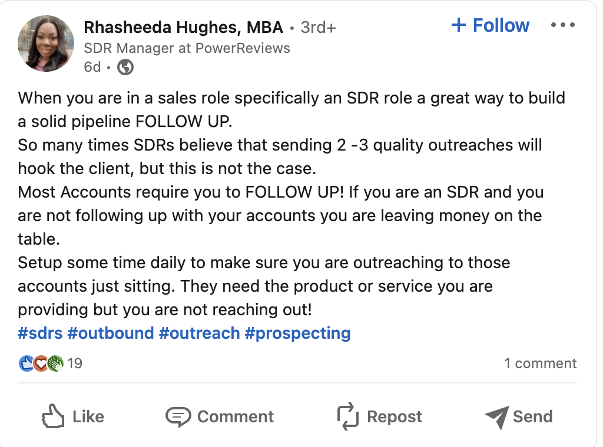Open Rhasheeda Hughes, MBA profile name link

[x=184, y=27]
